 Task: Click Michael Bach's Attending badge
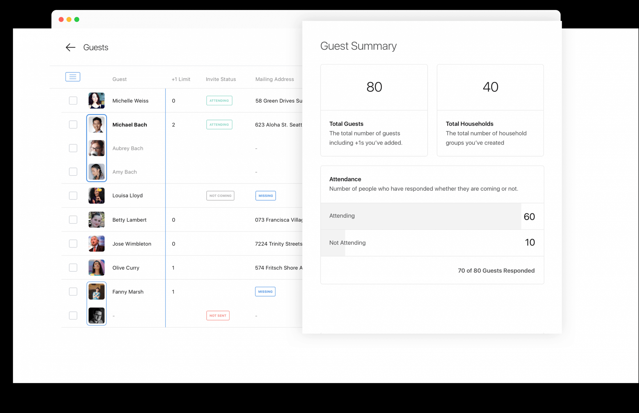(219, 125)
